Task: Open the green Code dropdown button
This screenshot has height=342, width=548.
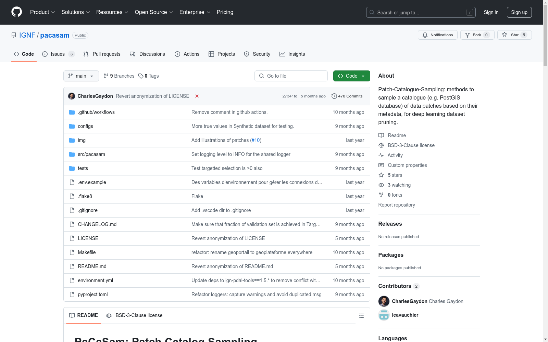Action: [351, 76]
